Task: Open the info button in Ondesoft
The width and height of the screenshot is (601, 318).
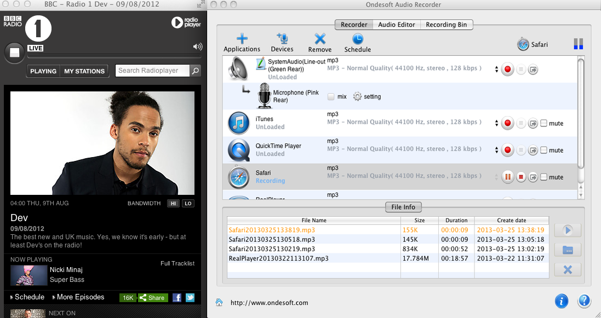Action: (x=562, y=301)
